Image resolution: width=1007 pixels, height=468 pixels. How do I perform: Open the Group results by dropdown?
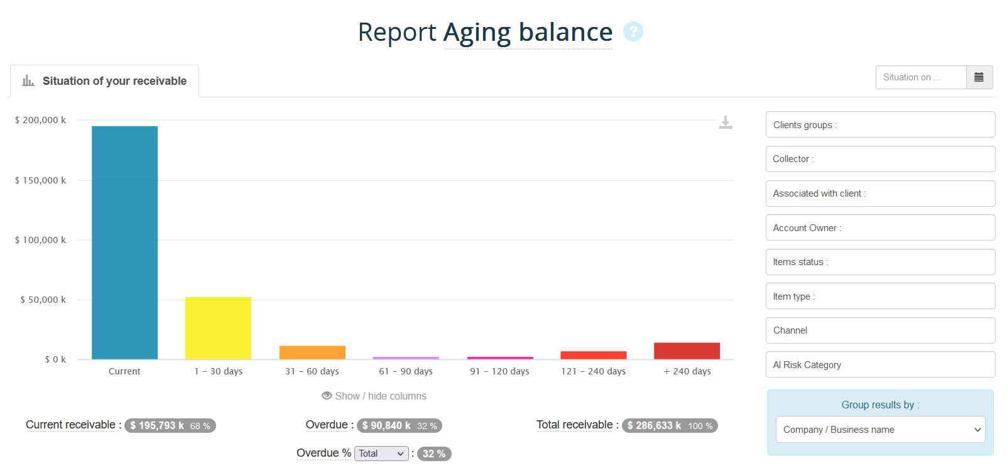[880, 430]
